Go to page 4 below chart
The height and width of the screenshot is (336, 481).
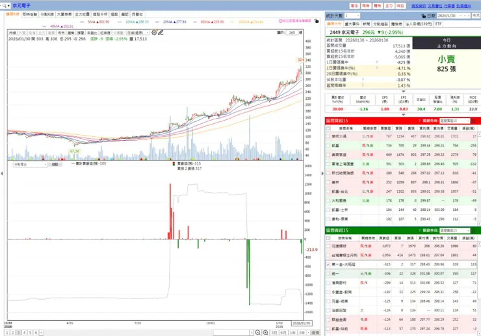pos(24,332)
